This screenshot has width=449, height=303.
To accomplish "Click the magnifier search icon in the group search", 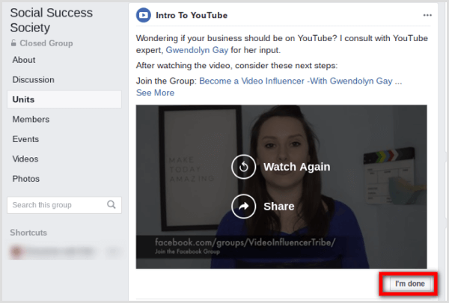I will coord(112,204).
